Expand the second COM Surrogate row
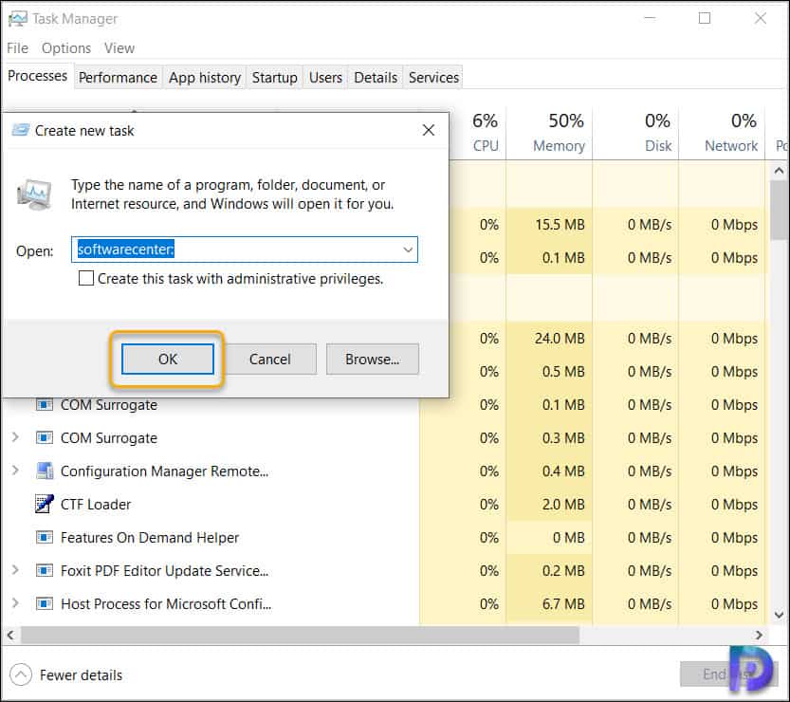The image size is (790, 702). pos(15,437)
